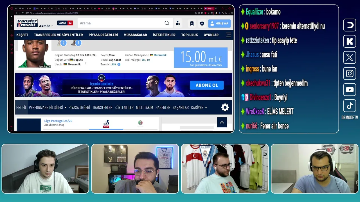Select the BAŞARILAR tab
360x202 pixels.
click(x=181, y=107)
